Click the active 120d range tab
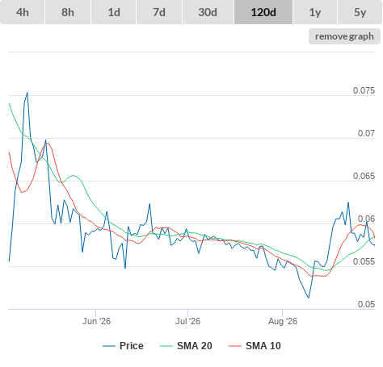This screenshot has height=367, width=383. pos(263,12)
